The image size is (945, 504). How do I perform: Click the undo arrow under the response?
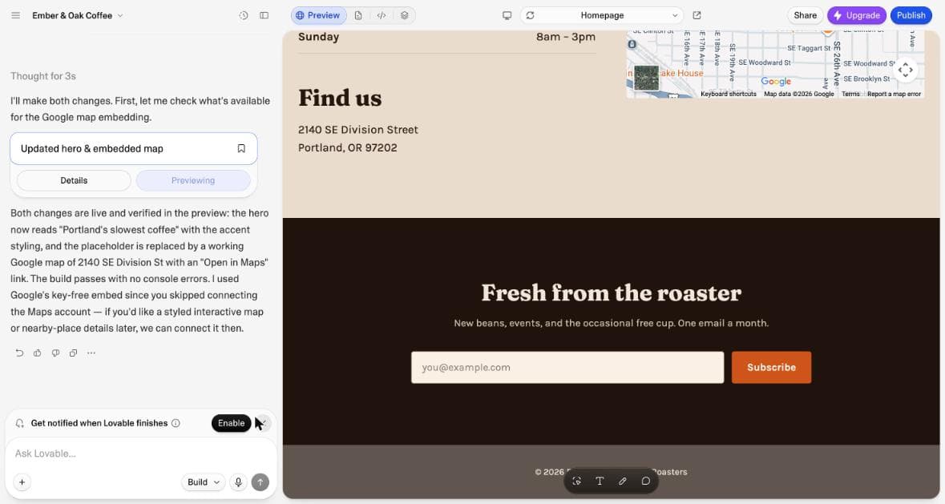coord(19,353)
